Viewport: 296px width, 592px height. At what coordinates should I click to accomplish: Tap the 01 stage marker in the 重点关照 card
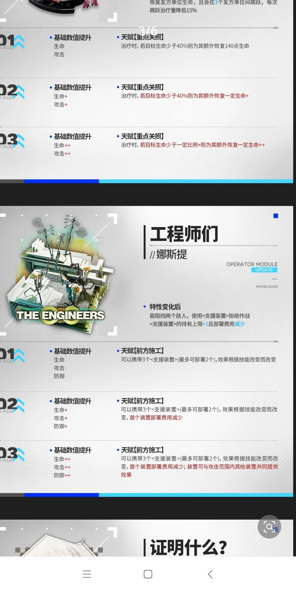coord(12,42)
